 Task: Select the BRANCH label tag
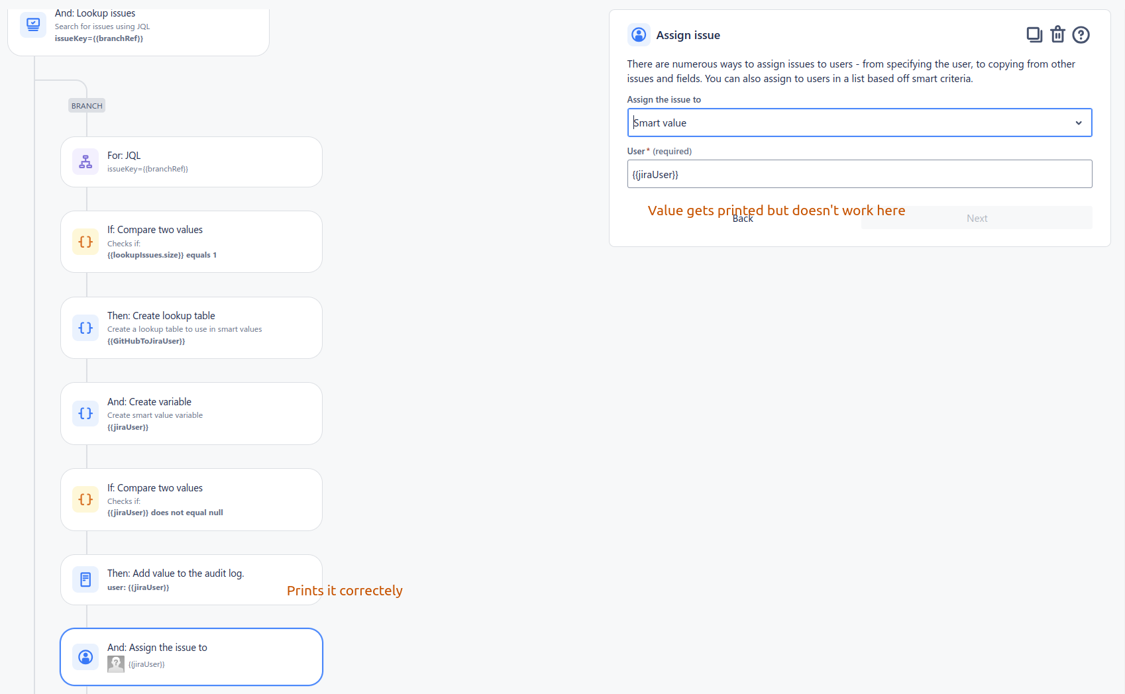coord(87,105)
